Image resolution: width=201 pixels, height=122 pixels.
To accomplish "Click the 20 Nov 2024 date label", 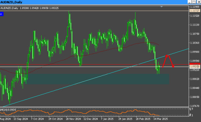I will coord(73,119).
